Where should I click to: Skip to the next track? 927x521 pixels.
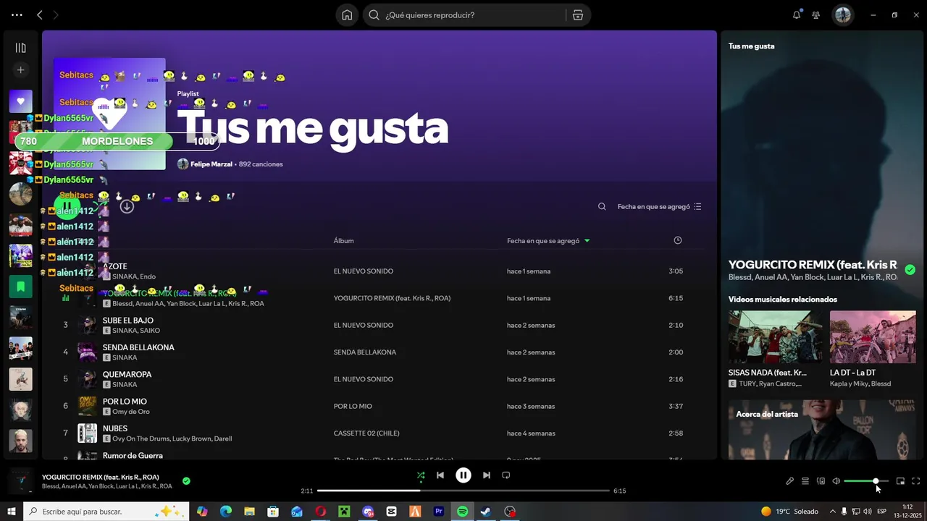[x=487, y=475]
